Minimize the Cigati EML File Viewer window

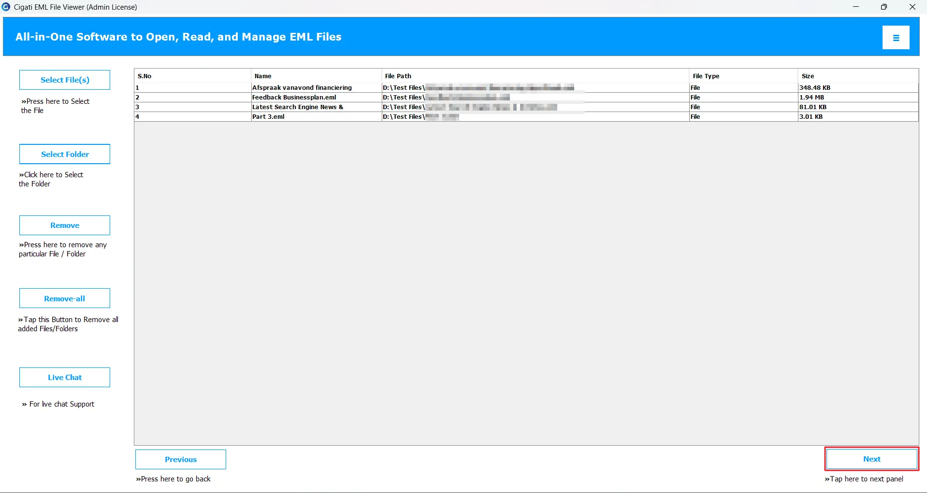(856, 7)
